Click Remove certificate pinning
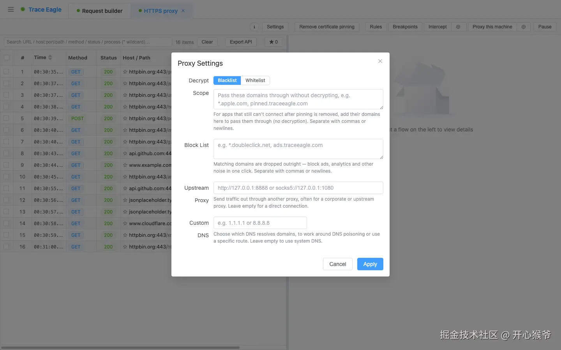This screenshot has width=561, height=350. coord(327,27)
